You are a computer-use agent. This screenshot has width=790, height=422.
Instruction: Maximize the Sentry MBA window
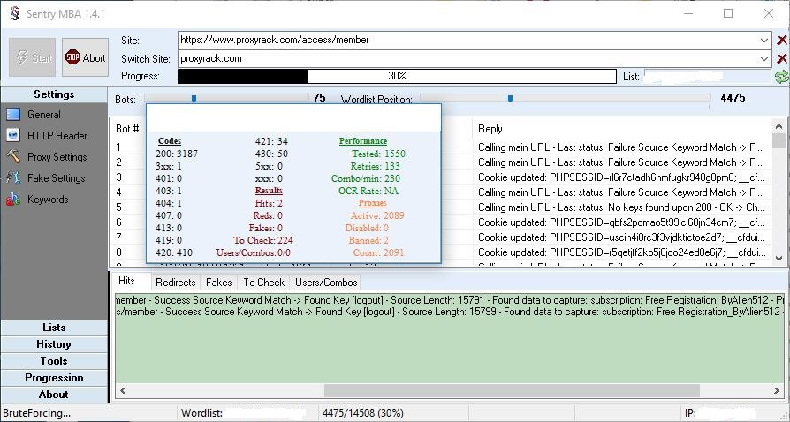[728, 13]
